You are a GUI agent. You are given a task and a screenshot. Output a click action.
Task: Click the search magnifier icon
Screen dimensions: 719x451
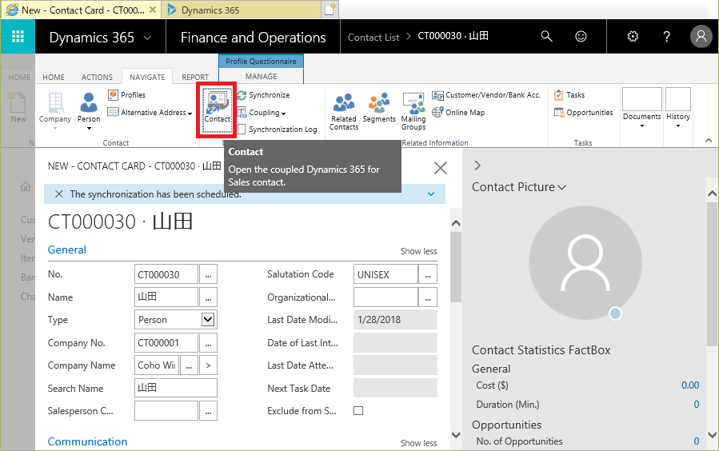click(546, 36)
